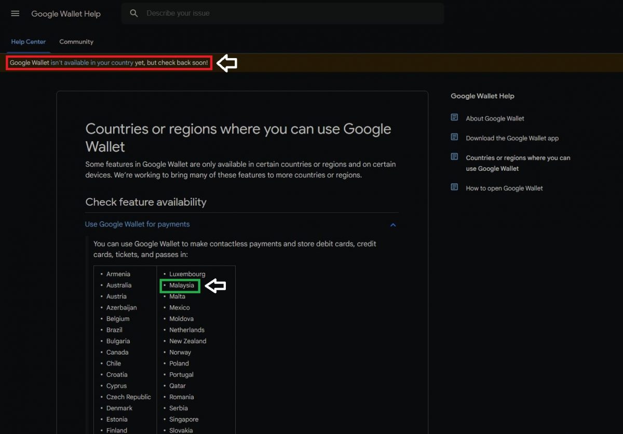Open How to open Google Wallet article
This screenshot has width=623, height=434.
(x=504, y=188)
